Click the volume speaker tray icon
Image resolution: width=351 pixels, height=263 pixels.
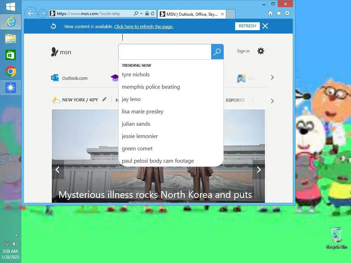point(15,243)
